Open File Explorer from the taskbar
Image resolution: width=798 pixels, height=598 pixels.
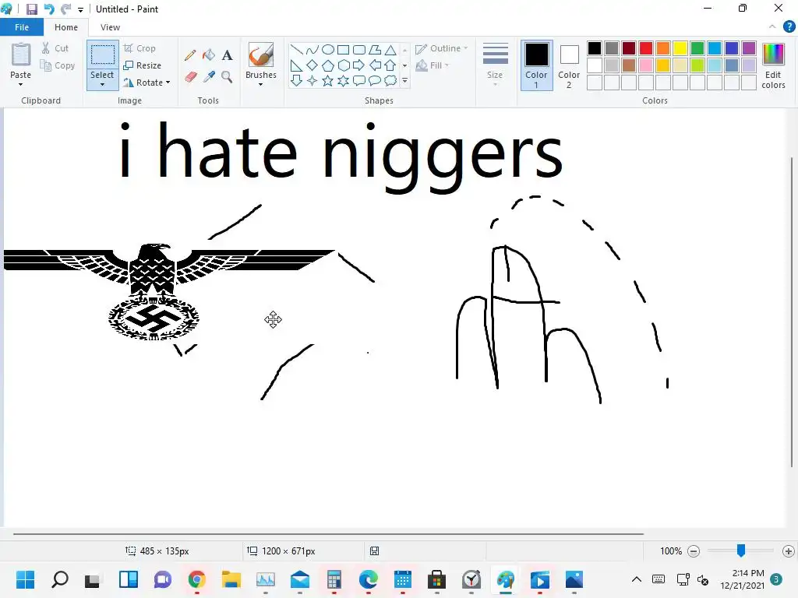(231, 579)
